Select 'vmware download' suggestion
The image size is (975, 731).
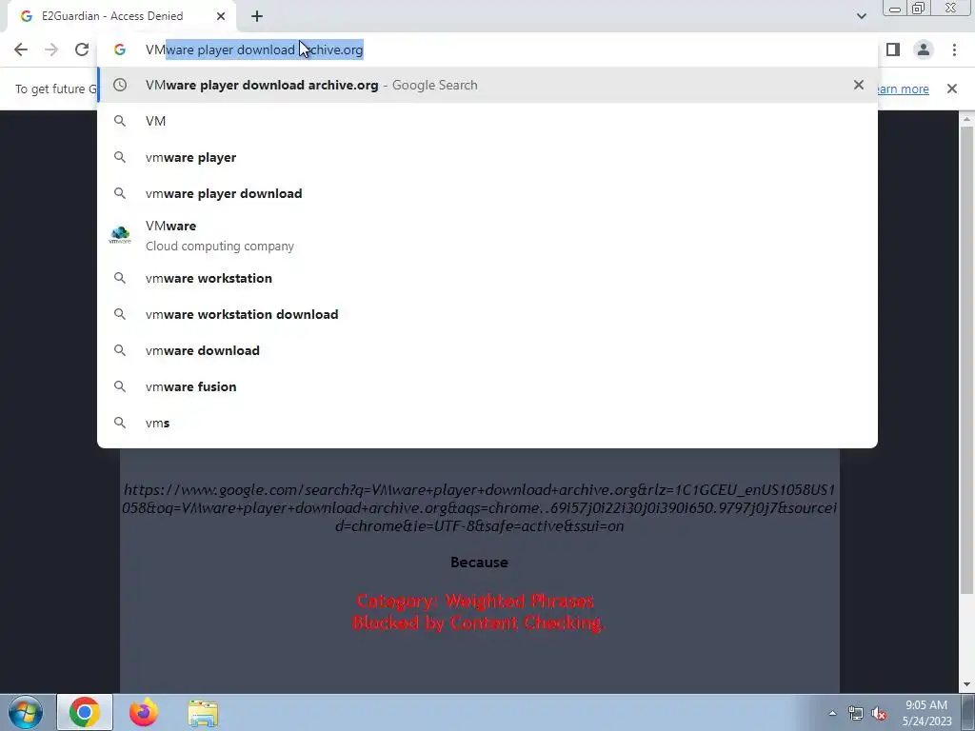tap(487, 350)
